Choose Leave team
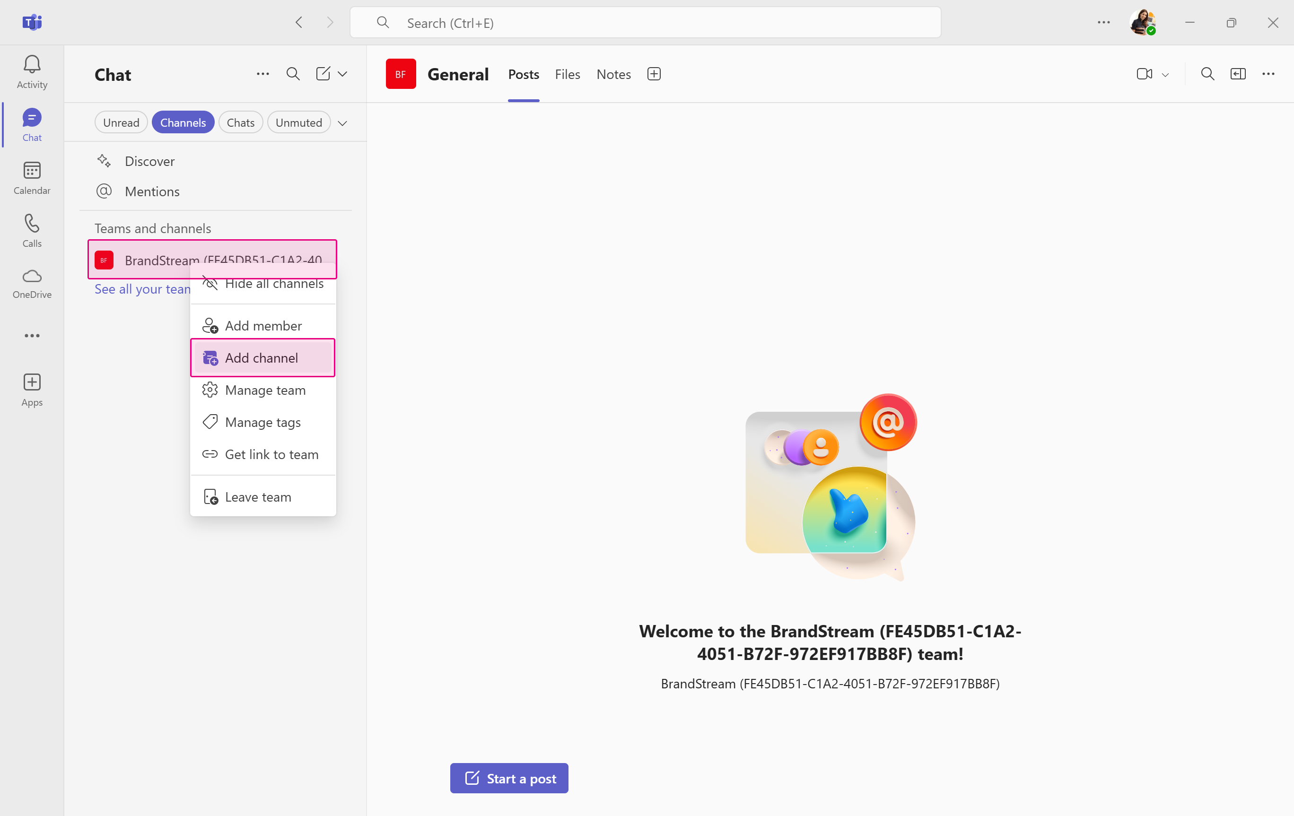The width and height of the screenshot is (1294, 816). 263,497
